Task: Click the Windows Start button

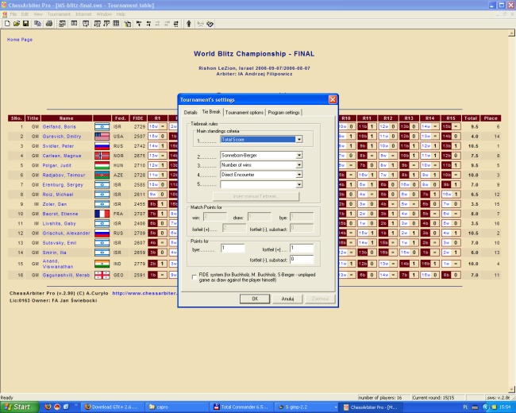Action: tap(19, 407)
